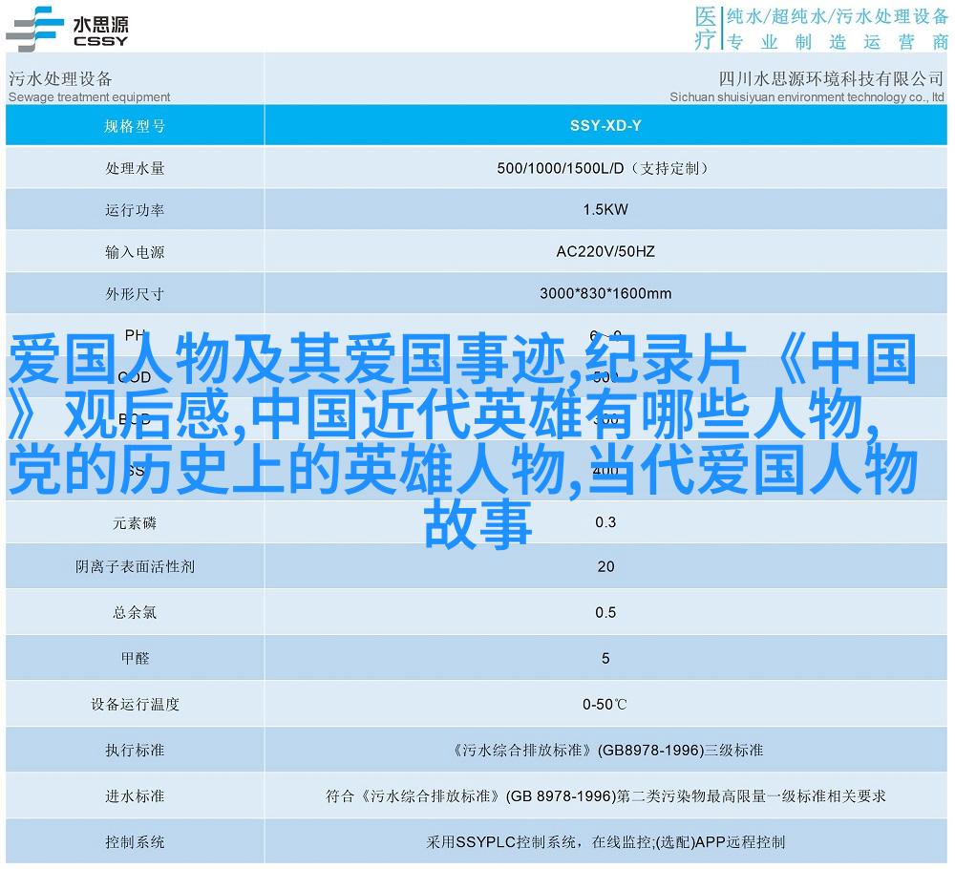Viewport: 955px width, 869px height.
Task: Click the 处理水量 row label
Action: click(x=135, y=168)
